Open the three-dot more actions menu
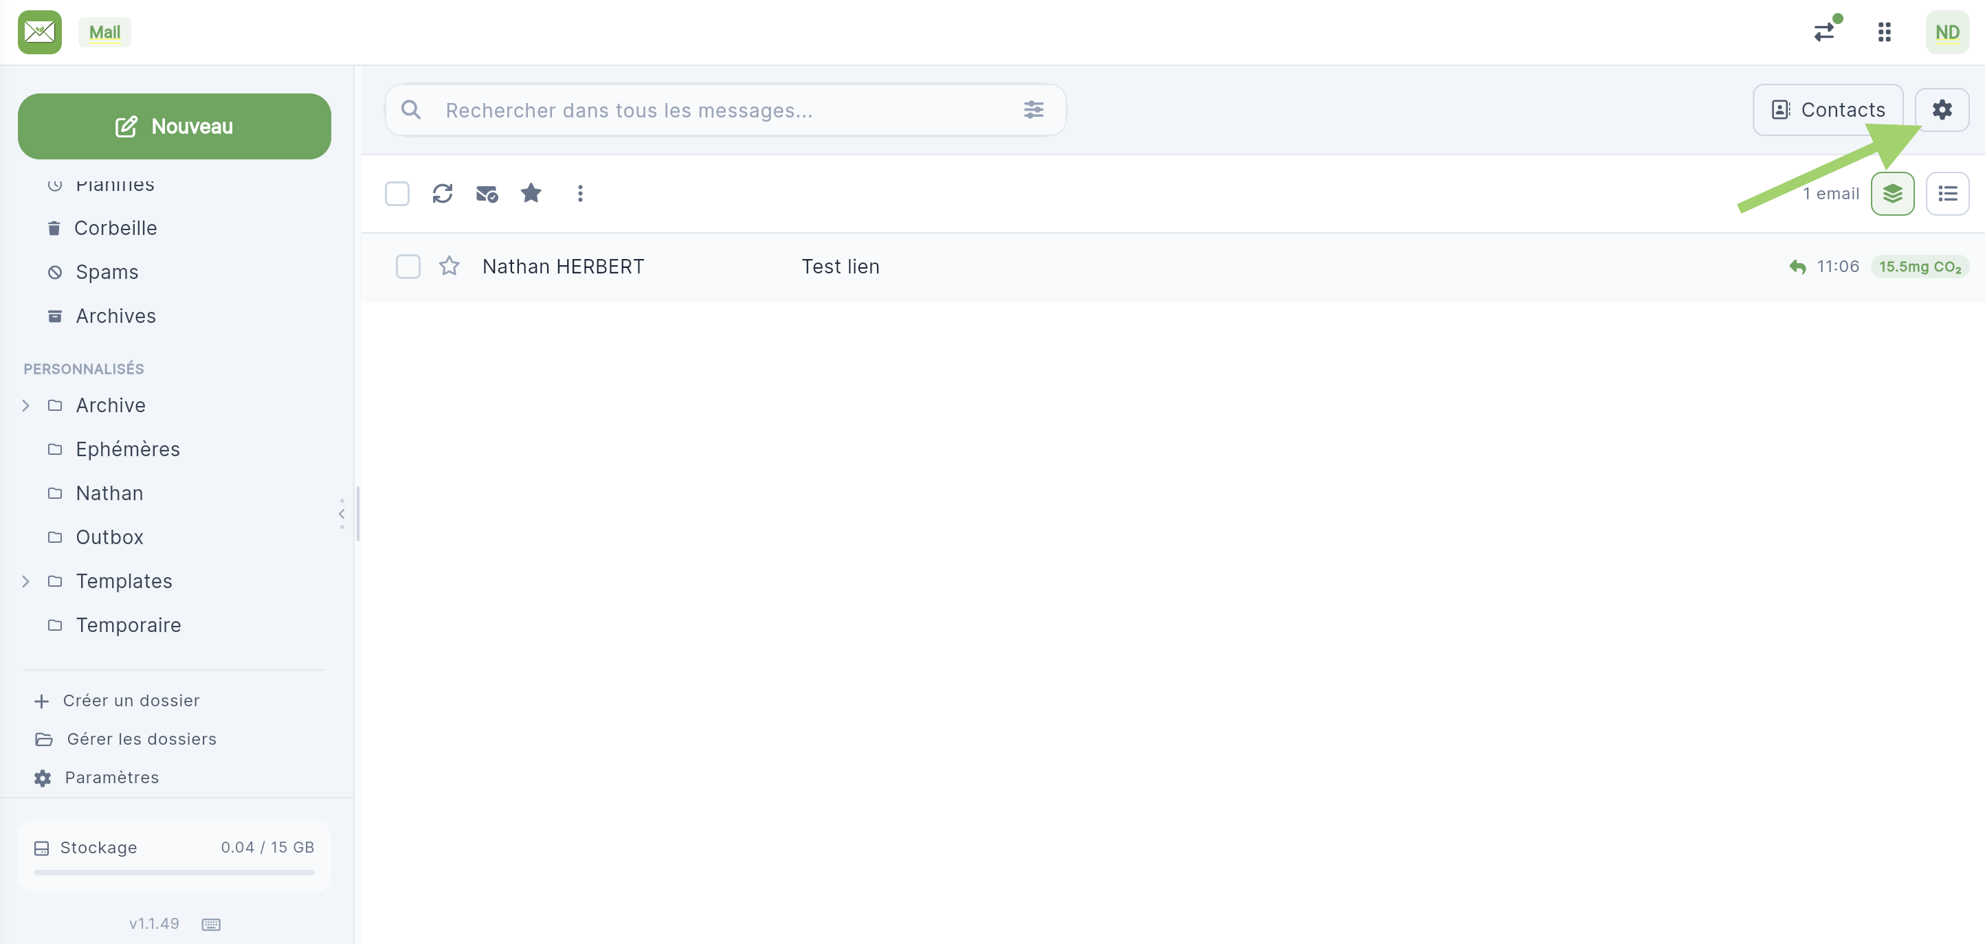1985x944 pixels. [580, 193]
